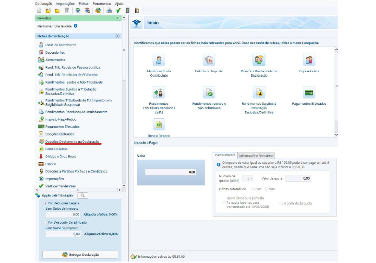Viewport: 376px width, 263px height.
Task: Click Doações Diretamente na Declaração tile icon
Action: click(259, 60)
